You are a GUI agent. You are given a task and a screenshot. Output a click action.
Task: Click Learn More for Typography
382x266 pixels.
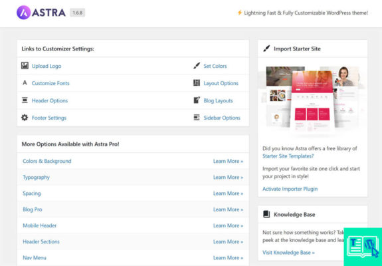[x=228, y=178]
